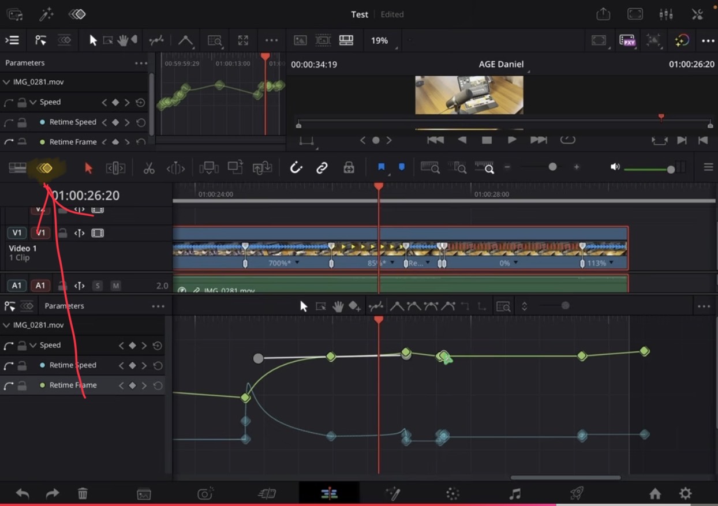
Task: Undo with the back arrow icon
Action: [22, 493]
